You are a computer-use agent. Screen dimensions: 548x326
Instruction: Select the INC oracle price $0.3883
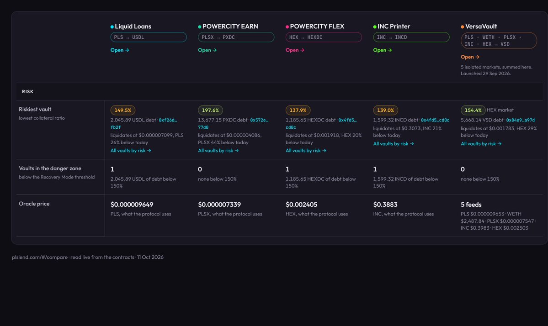[x=385, y=205]
